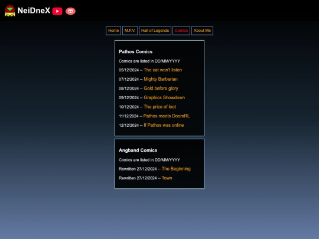
Task: Click the NeiDneX site logo icon
Action: point(10,11)
